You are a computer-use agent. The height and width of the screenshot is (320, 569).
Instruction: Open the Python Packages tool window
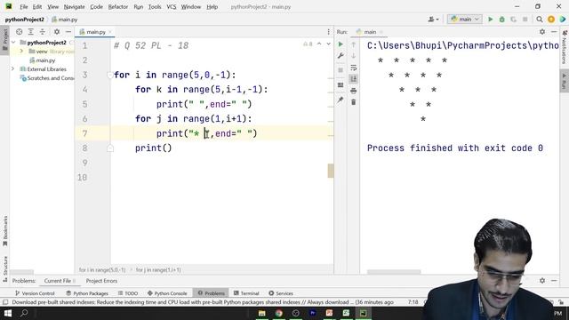(87, 293)
